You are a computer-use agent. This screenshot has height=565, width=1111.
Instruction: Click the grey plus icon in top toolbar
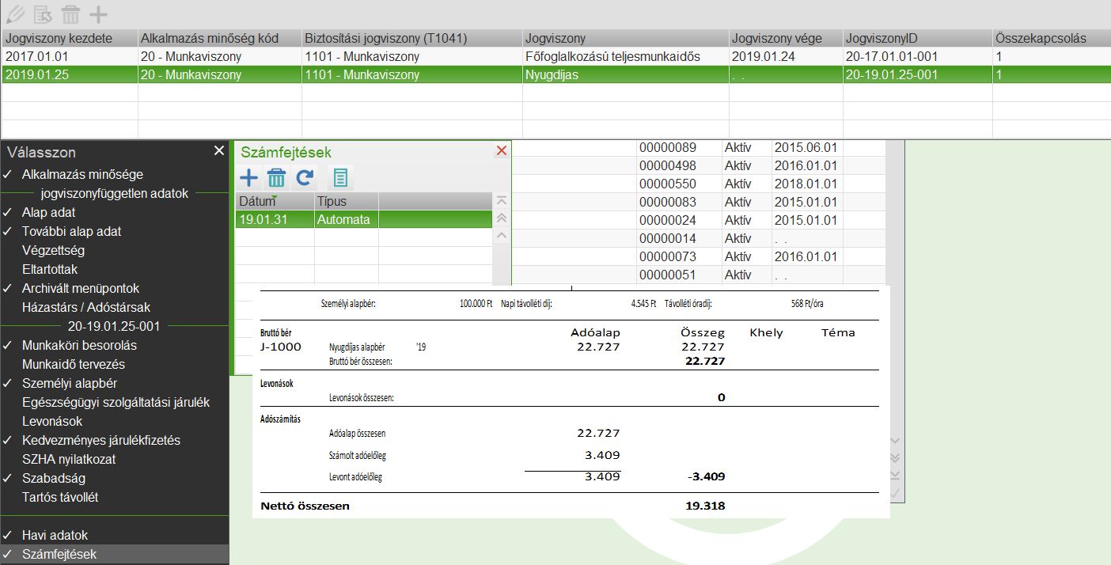pyautogui.click(x=98, y=14)
